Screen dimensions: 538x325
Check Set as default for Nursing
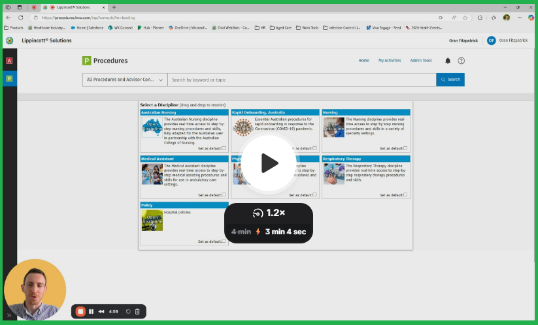[x=405, y=148]
